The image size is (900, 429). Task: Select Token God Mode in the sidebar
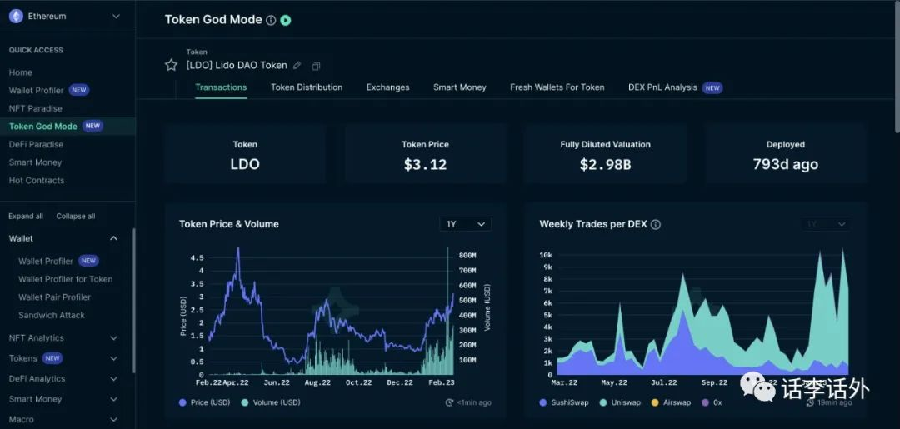43,126
